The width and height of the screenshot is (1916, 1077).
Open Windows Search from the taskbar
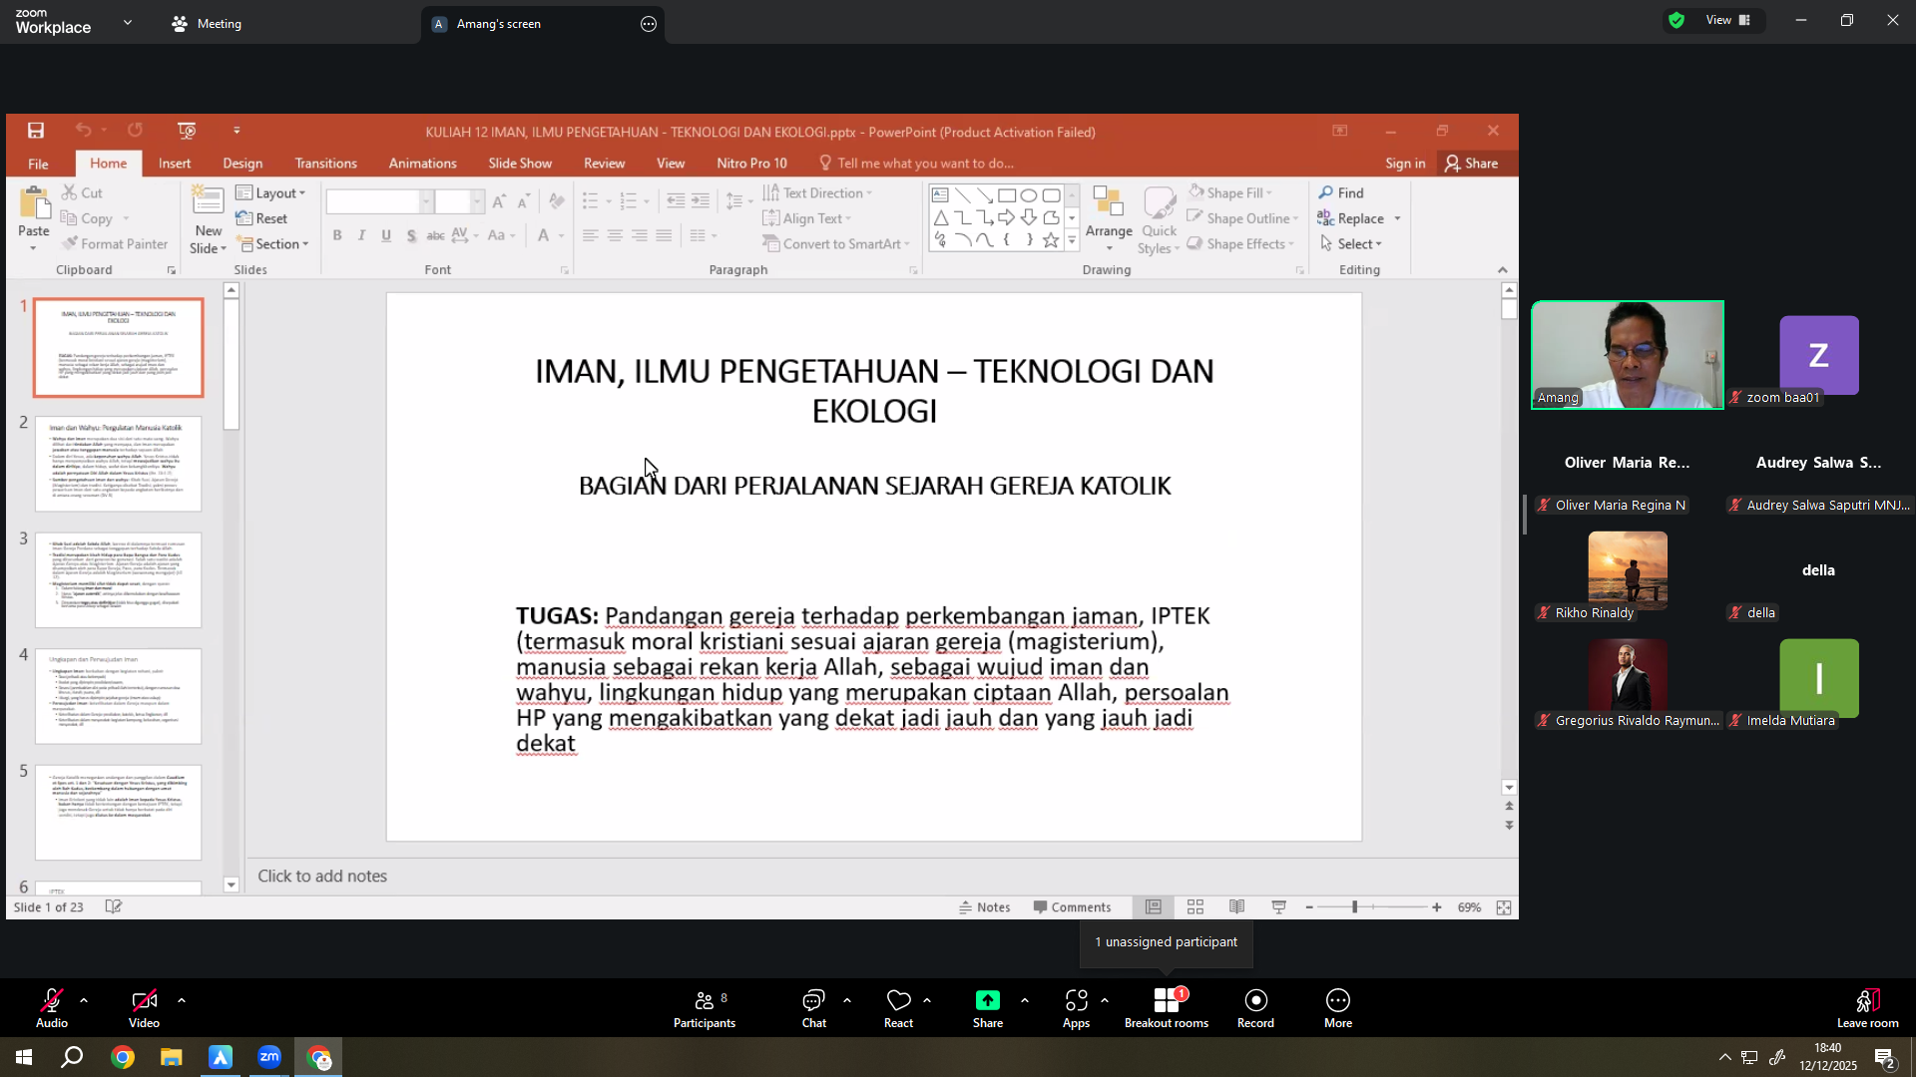pos(73,1058)
